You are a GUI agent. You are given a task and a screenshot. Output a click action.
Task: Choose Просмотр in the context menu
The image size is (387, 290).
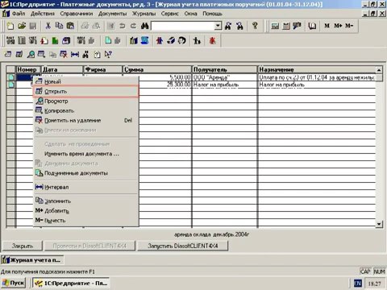[86, 101]
